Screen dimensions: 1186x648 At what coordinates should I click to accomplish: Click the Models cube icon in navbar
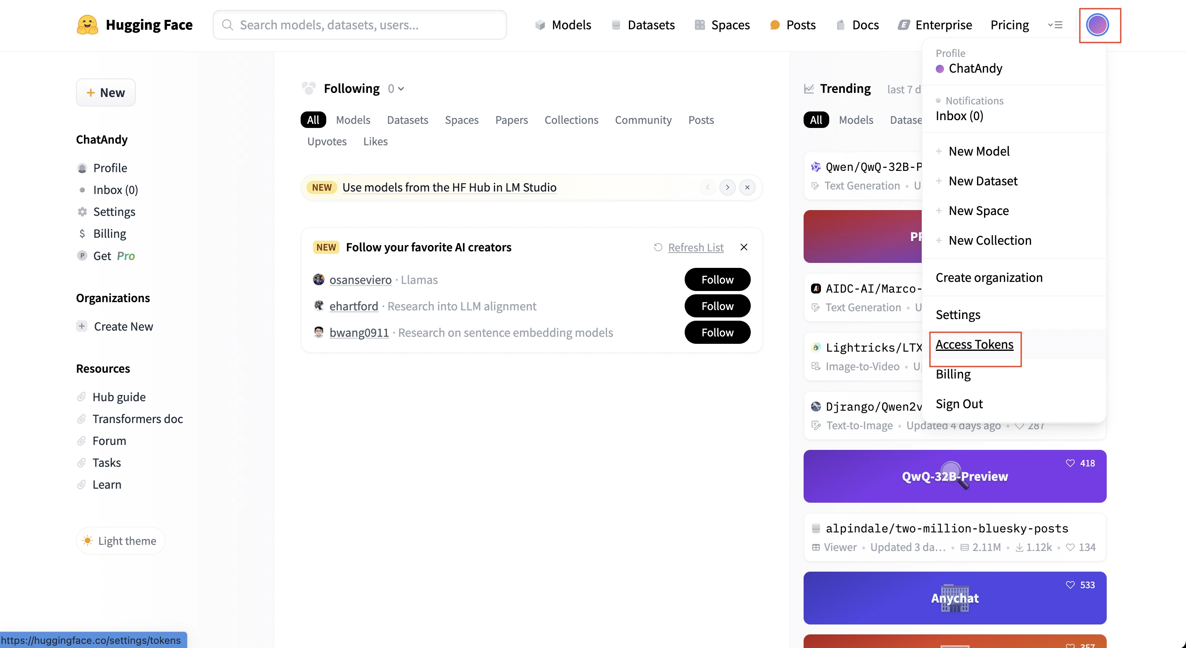click(x=540, y=25)
